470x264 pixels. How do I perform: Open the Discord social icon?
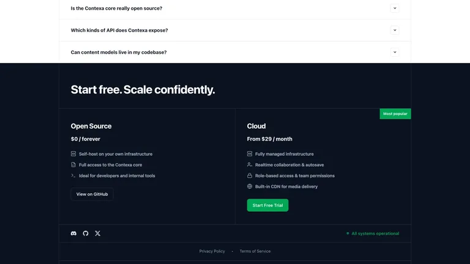(x=73, y=233)
